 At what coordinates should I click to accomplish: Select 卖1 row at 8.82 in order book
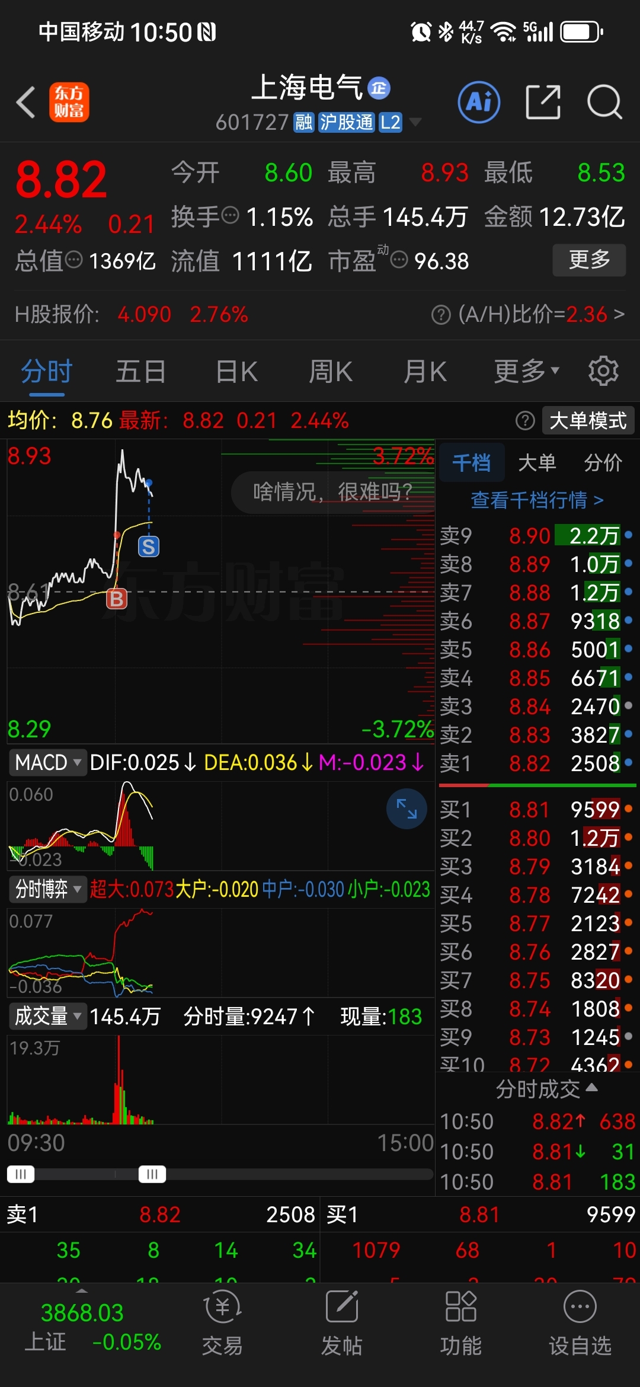coord(537,763)
